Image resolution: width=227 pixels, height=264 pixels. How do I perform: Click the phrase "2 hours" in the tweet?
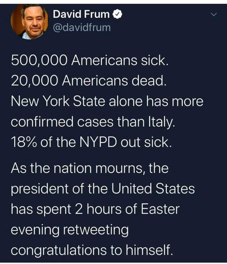click(x=98, y=209)
